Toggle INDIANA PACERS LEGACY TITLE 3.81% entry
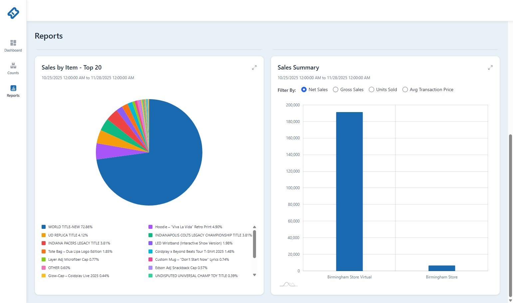513x303 pixels. pos(76,243)
